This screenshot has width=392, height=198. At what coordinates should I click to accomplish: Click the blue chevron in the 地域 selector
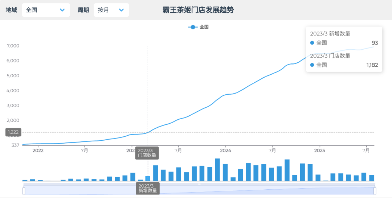pos(62,10)
